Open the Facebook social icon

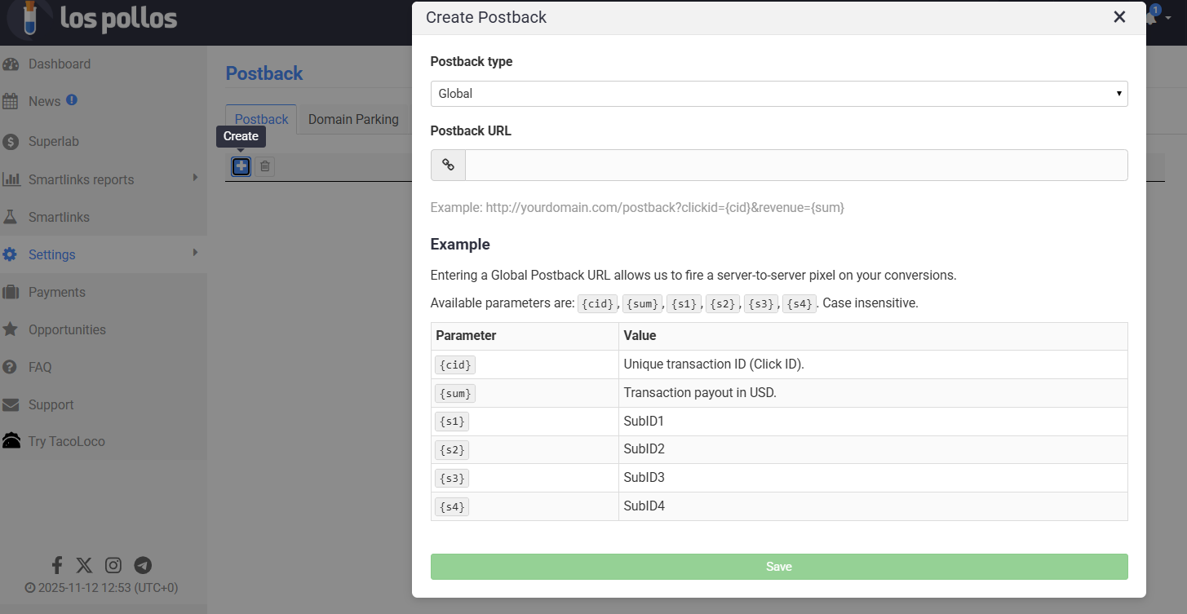57,565
